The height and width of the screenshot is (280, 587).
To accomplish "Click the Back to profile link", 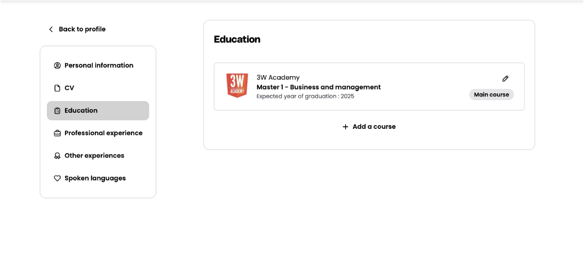I will pyautogui.click(x=82, y=29).
